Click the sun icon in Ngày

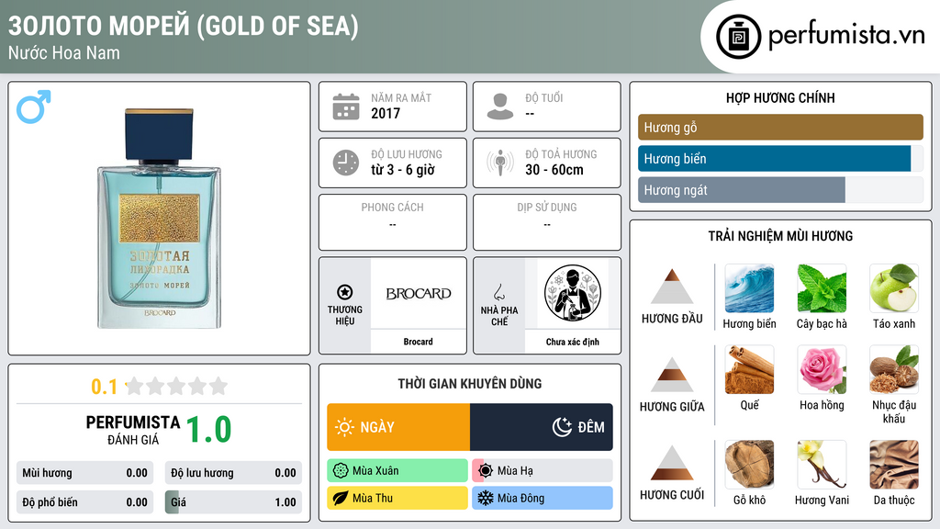(x=344, y=427)
